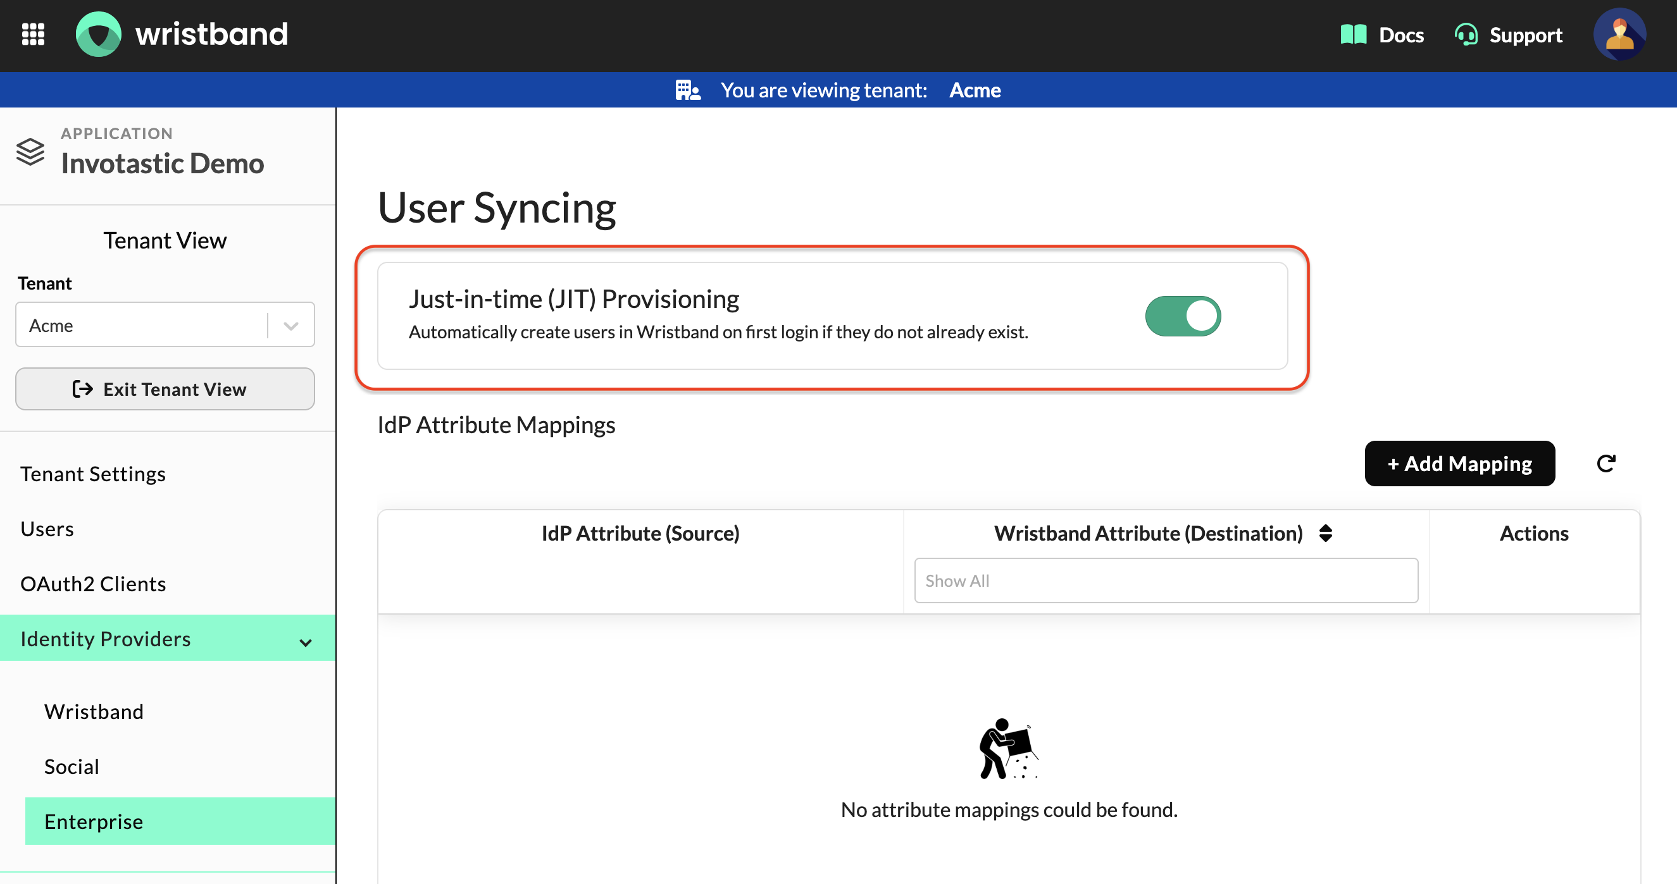1677x884 pixels.
Task: Select Enterprise identity providers
Action: 180,821
